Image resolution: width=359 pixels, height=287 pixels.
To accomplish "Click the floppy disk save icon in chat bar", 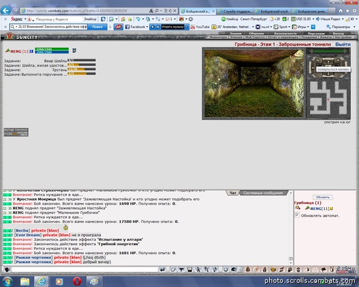I will (x=190, y=270).
